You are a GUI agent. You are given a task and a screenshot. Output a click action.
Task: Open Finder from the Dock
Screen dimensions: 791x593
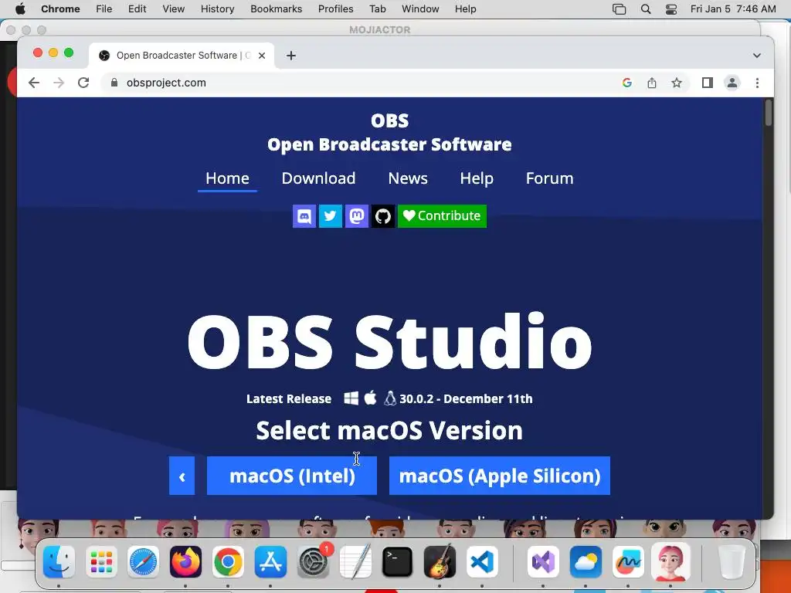click(59, 561)
